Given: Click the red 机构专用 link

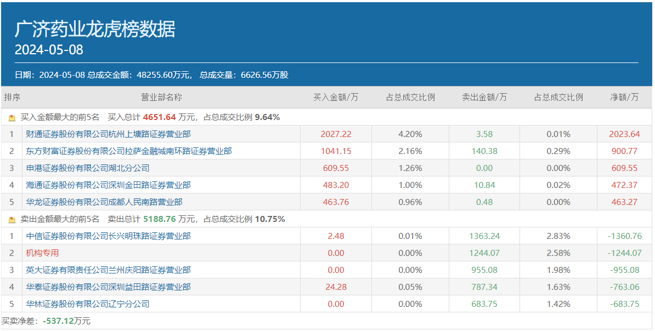Looking at the screenshot, I should 42,253.
